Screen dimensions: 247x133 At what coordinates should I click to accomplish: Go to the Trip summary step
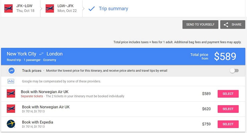point(113,9)
